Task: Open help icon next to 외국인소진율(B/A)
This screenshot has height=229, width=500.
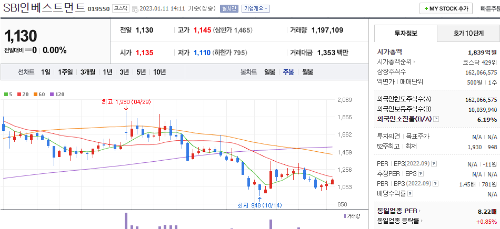Action: [436, 119]
